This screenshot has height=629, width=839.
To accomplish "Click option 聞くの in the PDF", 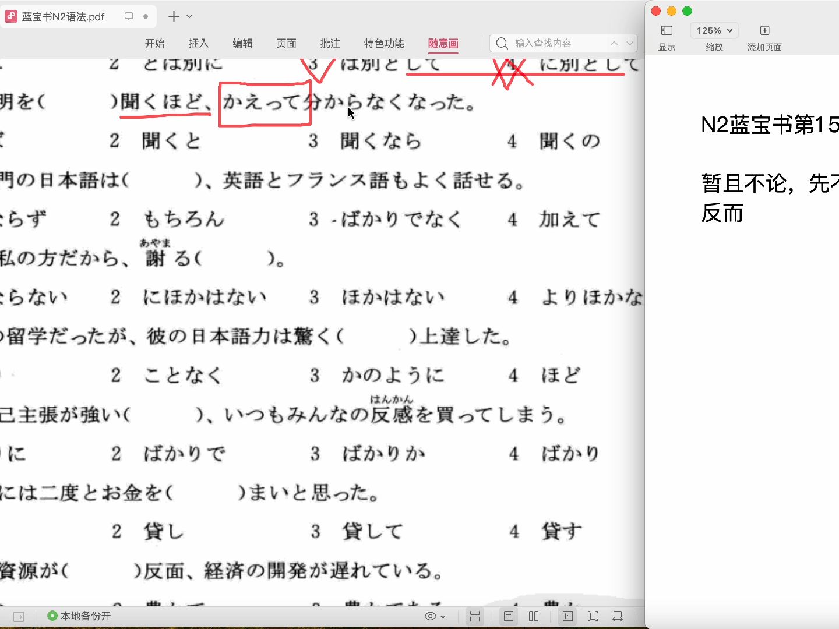I will tap(569, 141).
